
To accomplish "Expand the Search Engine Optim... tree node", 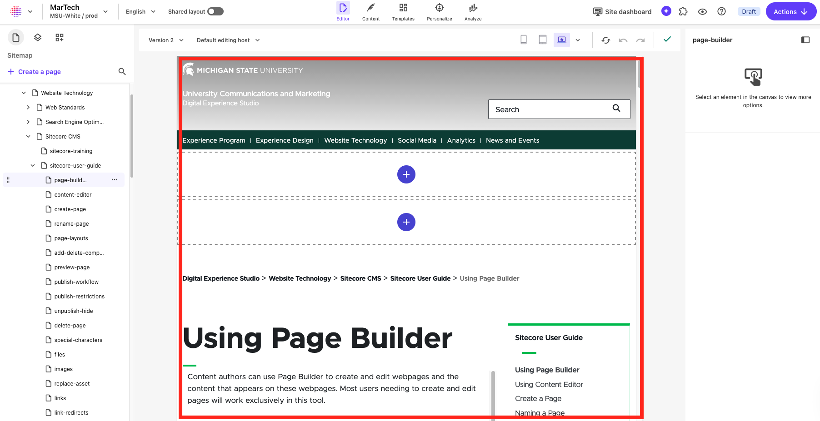I will click(28, 122).
